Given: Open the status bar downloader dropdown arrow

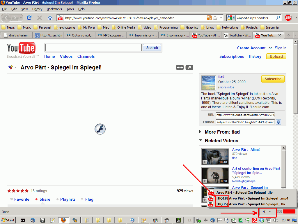Looking at the screenshot, I should (270, 212).
